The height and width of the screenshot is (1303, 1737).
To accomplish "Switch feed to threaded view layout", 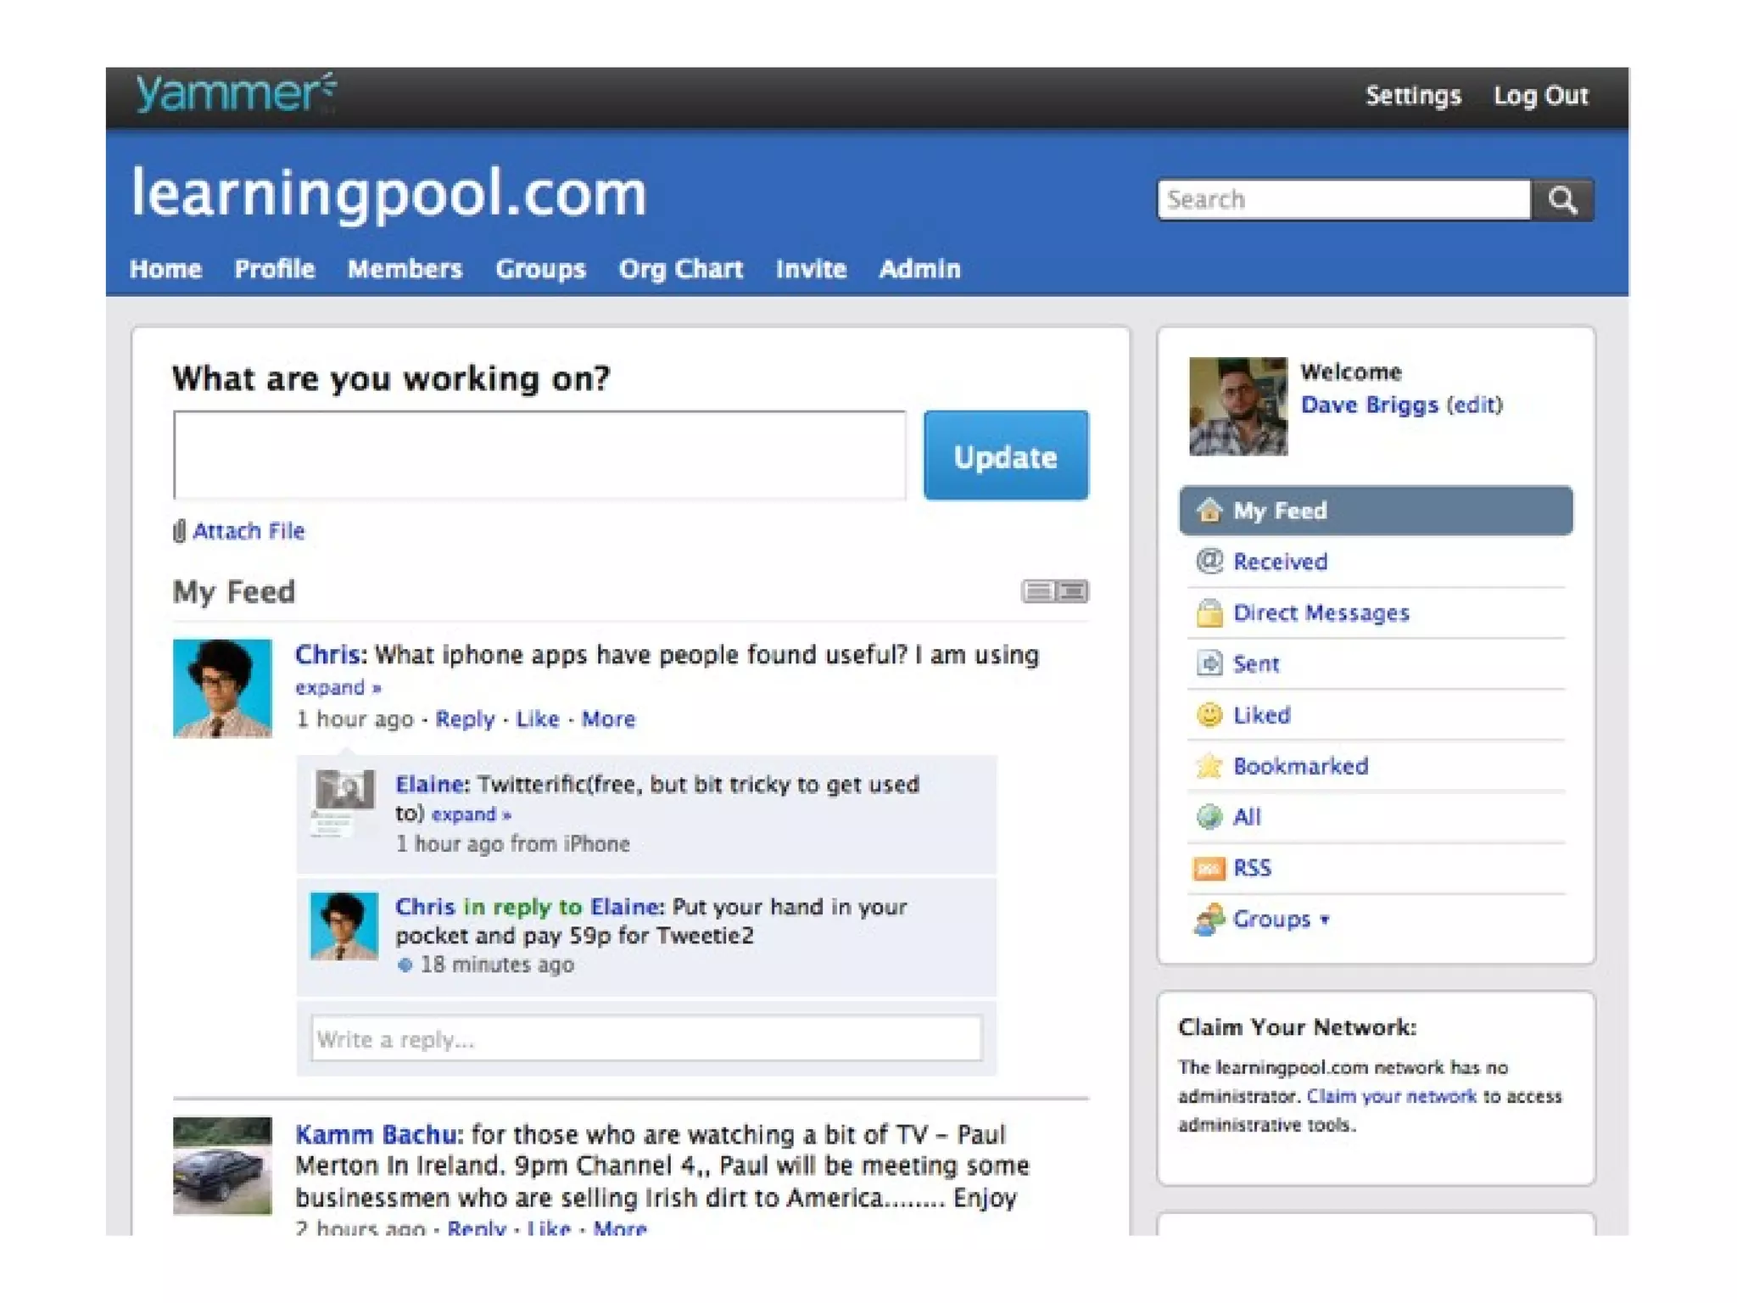I will [1073, 591].
